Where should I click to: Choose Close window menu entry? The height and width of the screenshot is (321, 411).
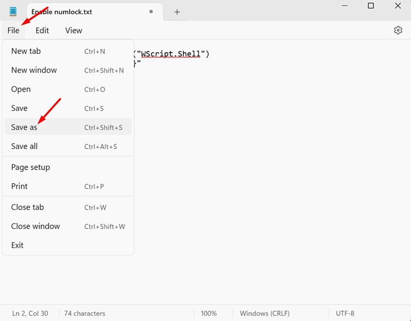point(68,227)
